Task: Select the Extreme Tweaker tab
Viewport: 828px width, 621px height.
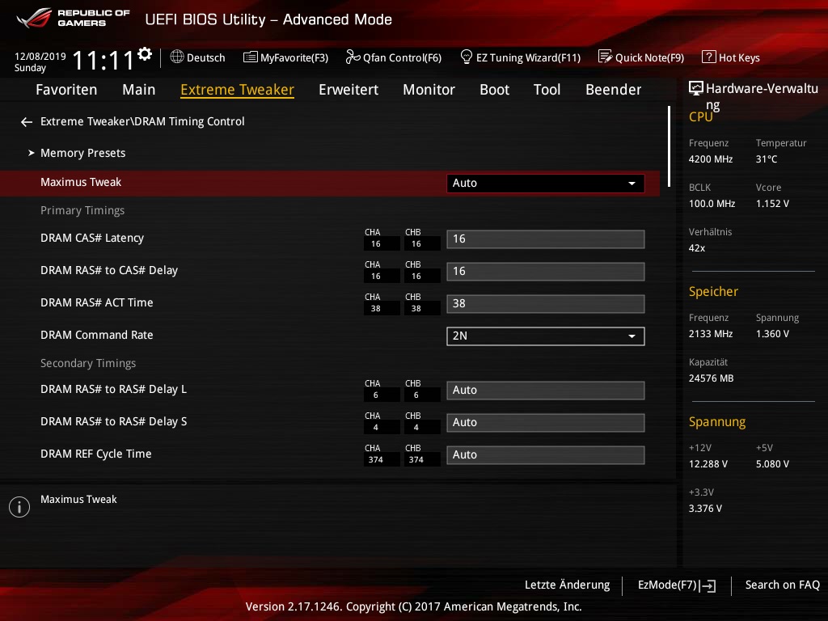Action: pos(237,90)
